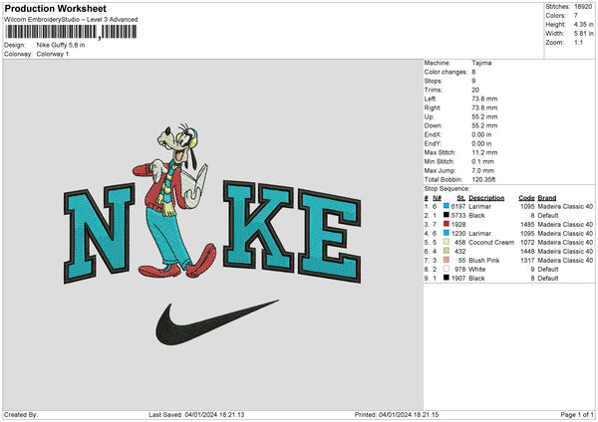Click the Up label in the measurements
Viewport: 598px width, 422px height.
[429, 116]
